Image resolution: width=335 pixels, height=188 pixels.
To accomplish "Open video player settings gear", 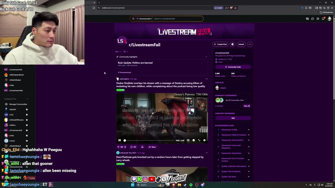I will pyautogui.click(x=194, y=140).
